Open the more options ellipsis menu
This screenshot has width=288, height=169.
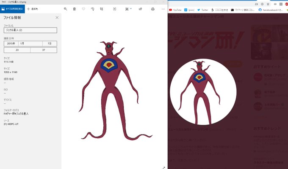coord(163,9)
